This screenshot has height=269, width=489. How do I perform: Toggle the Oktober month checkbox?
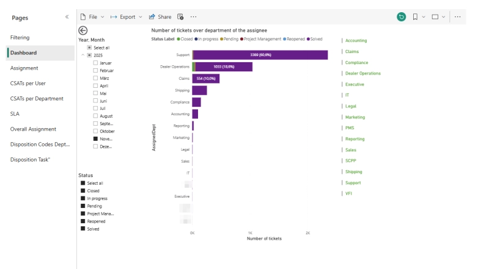95,131
